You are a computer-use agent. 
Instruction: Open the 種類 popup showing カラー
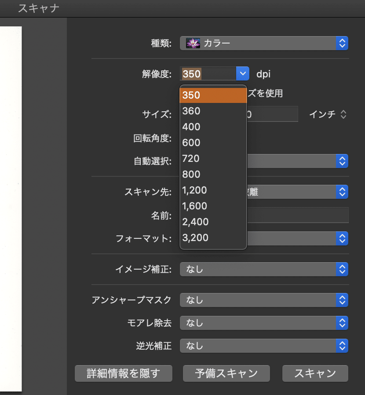point(264,43)
